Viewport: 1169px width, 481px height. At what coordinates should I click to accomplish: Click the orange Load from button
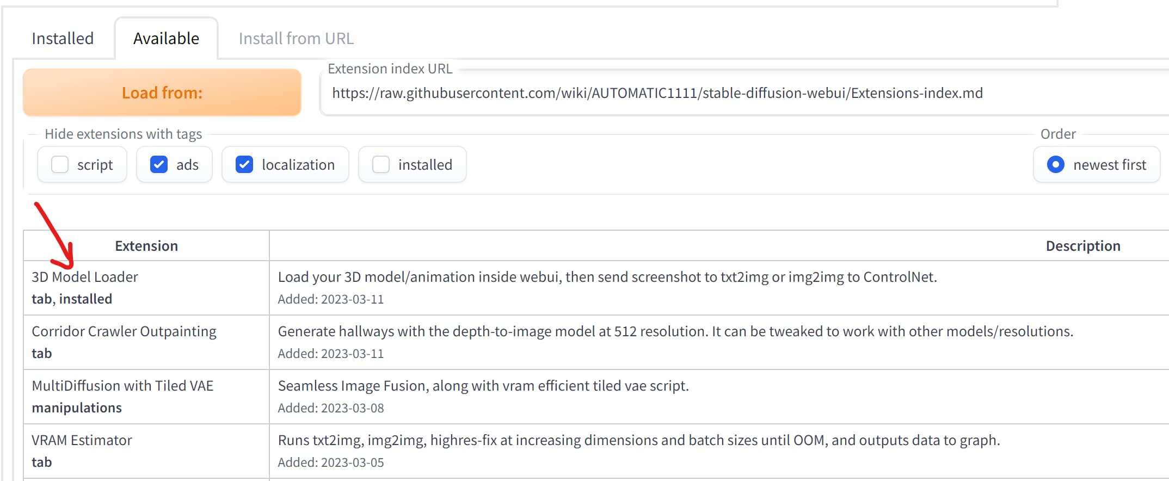(162, 92)
